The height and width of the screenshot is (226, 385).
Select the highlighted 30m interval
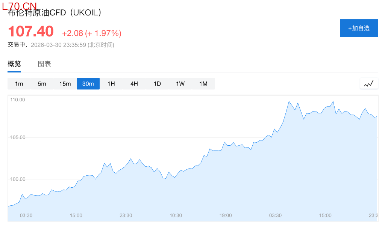88,84
